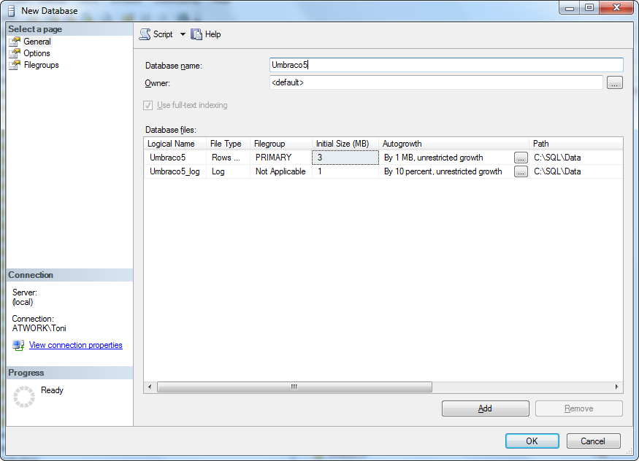Click the C:\SQL\Data path for Umbraco5
Image resolution: width=639 pixels, height=461 pixels.
(576, 158)
